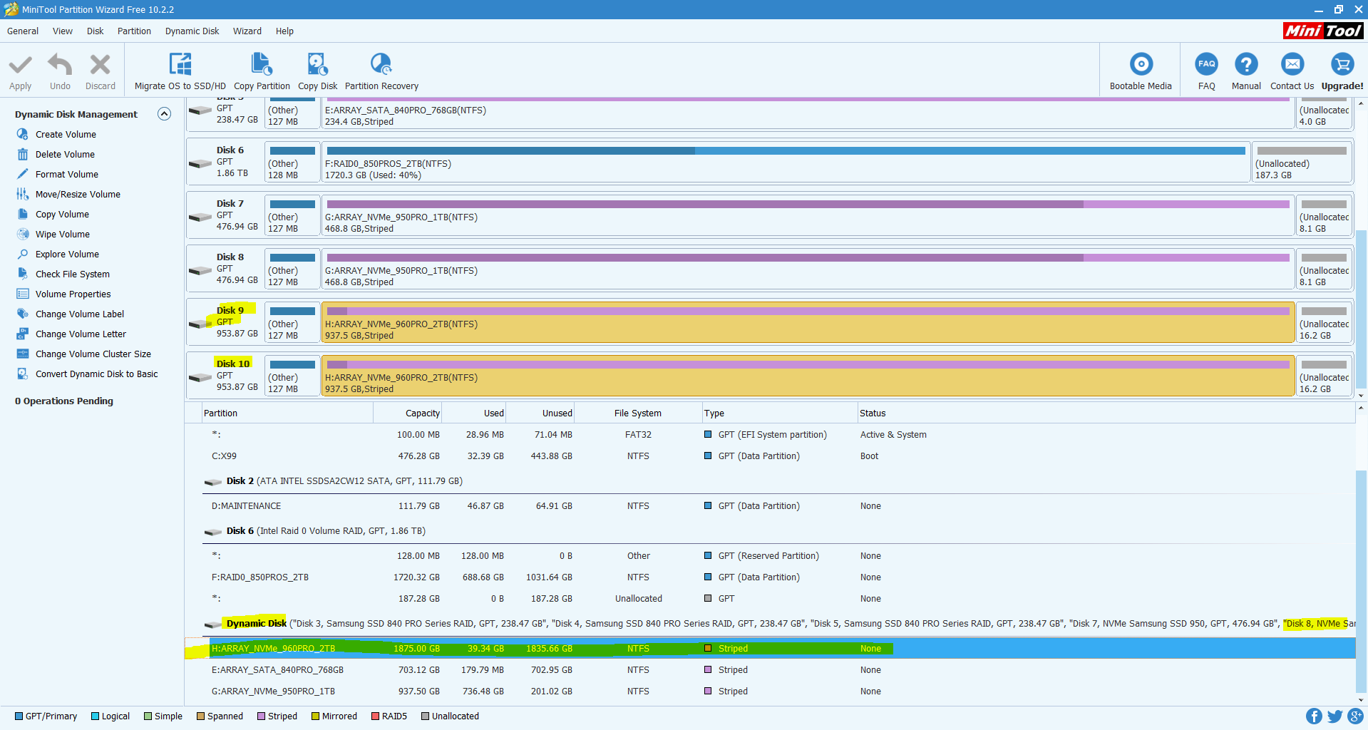Viewport: 1368px width, 730px height.
Task: Open the Twitter share icon
Action: [1334, 716]
